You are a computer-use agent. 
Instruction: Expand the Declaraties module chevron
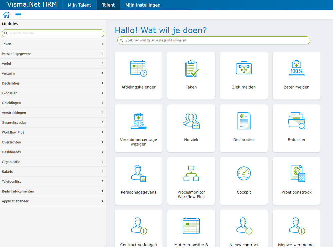tap(103, 83)
